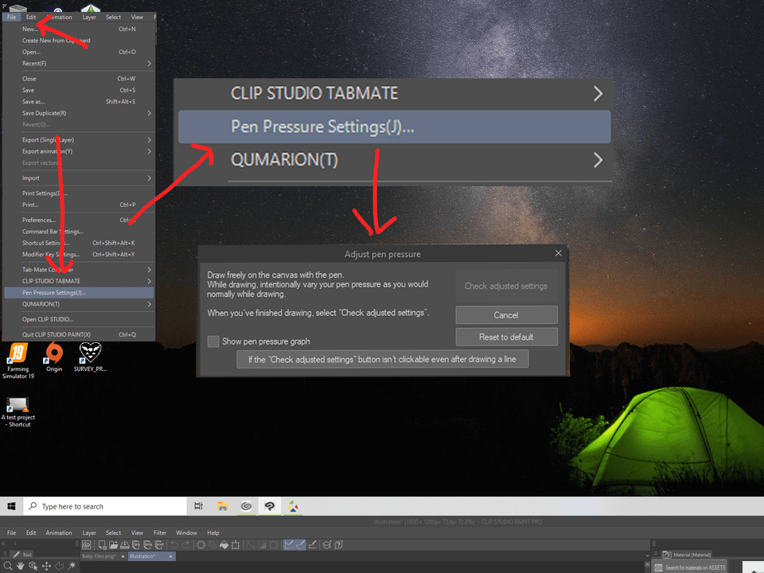Click the Fill bucket command icon

[x=224, y=545]
